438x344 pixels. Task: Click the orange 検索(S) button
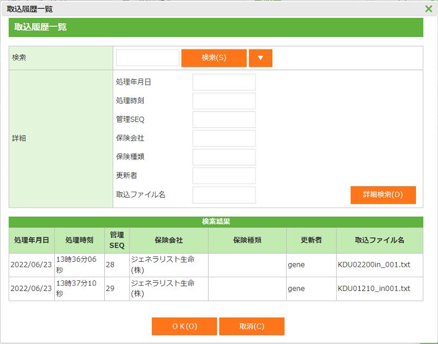[213, 58]
